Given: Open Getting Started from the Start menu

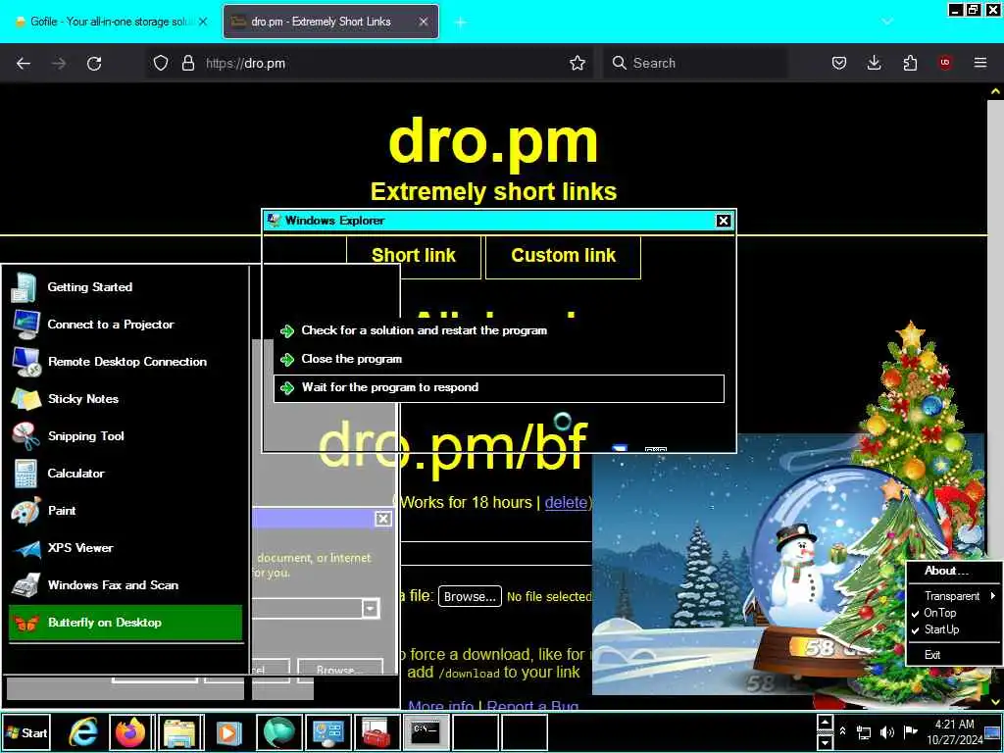Looking at the screenshot, I should [x=125, y=287].
